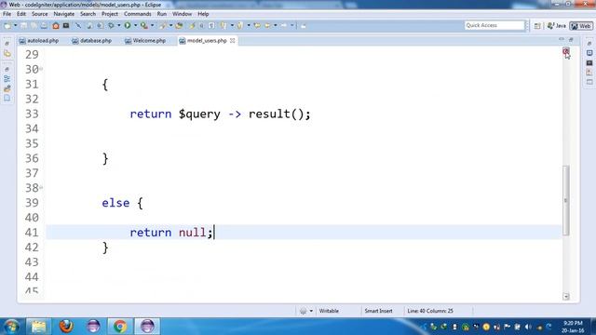Switch to the Welcome.php tab
Viewport: 596px width, 335px height.
tap(145, 41)
